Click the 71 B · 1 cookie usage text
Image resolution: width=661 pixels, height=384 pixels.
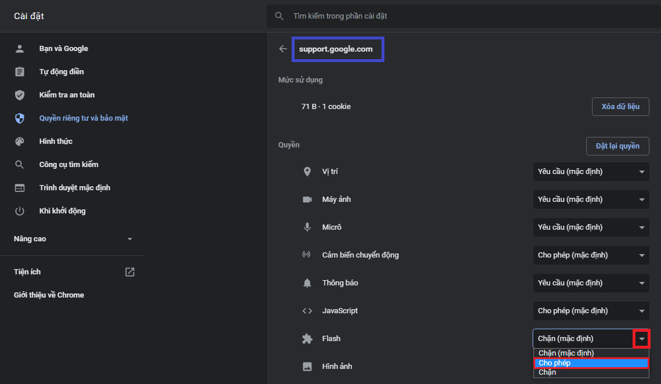click(x=326, y=107)
